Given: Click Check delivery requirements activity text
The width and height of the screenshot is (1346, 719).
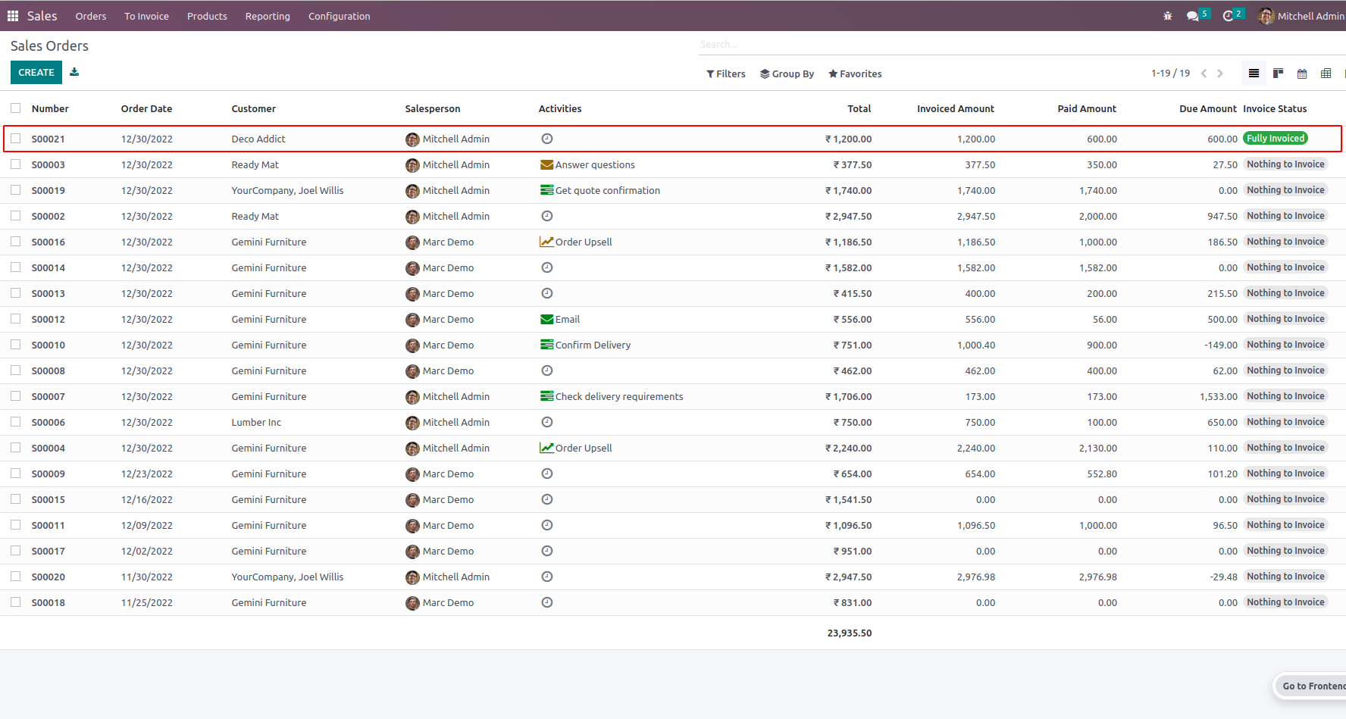Looking at the screenshot, I should tap(619, 396).
